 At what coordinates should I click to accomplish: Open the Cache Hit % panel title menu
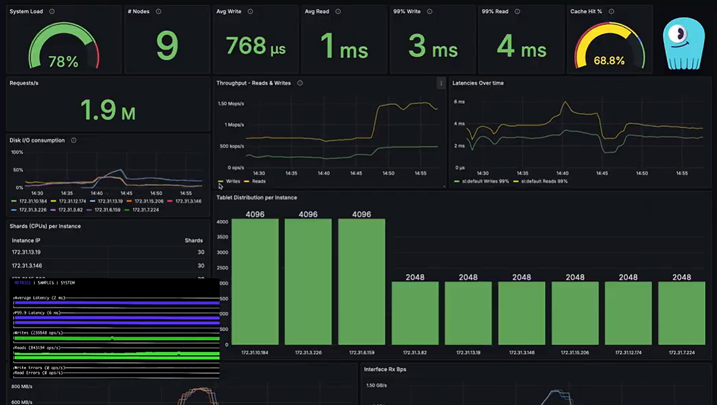coord(586,12)
